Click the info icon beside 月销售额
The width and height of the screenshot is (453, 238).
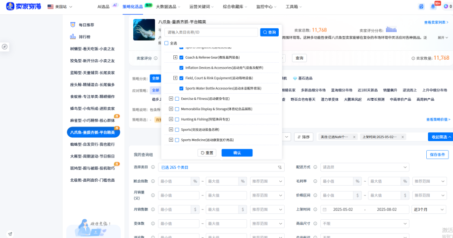click(x=153, y=209)
